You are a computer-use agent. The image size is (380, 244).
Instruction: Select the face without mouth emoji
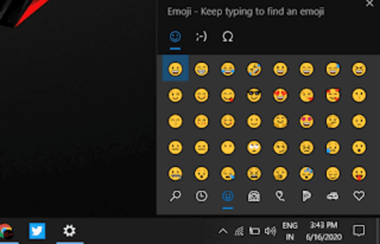coord(227,147)
